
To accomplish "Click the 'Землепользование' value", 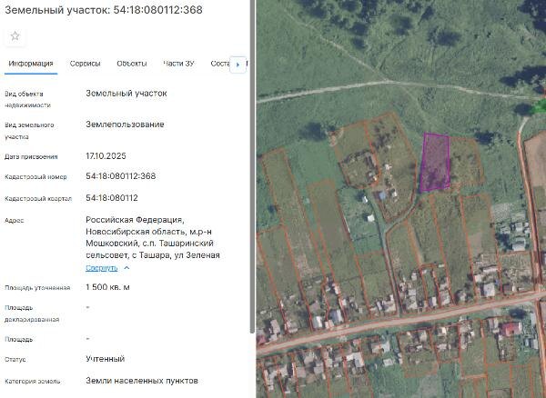I will pyautogui.click(x=125, y=124).
